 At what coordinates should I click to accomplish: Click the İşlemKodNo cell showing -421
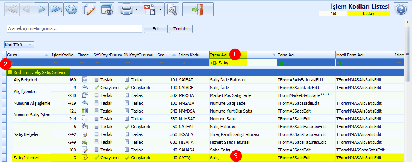[x=64, y=111]
